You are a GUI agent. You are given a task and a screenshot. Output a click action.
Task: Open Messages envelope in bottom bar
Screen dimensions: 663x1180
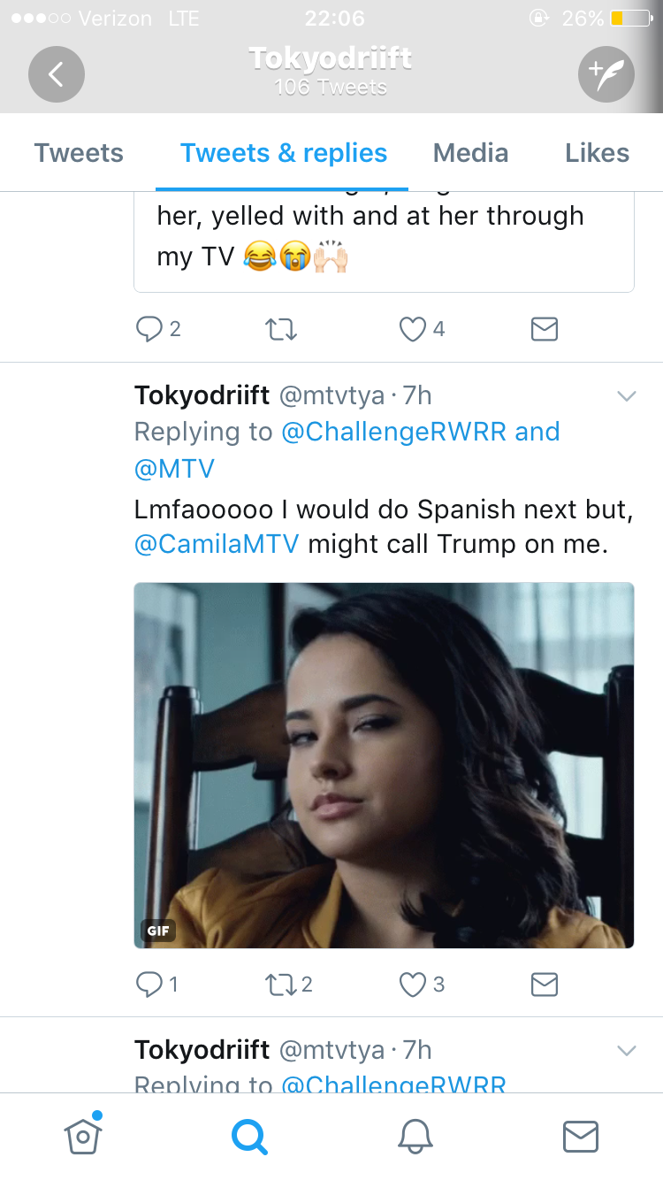tap(581, 1136)
